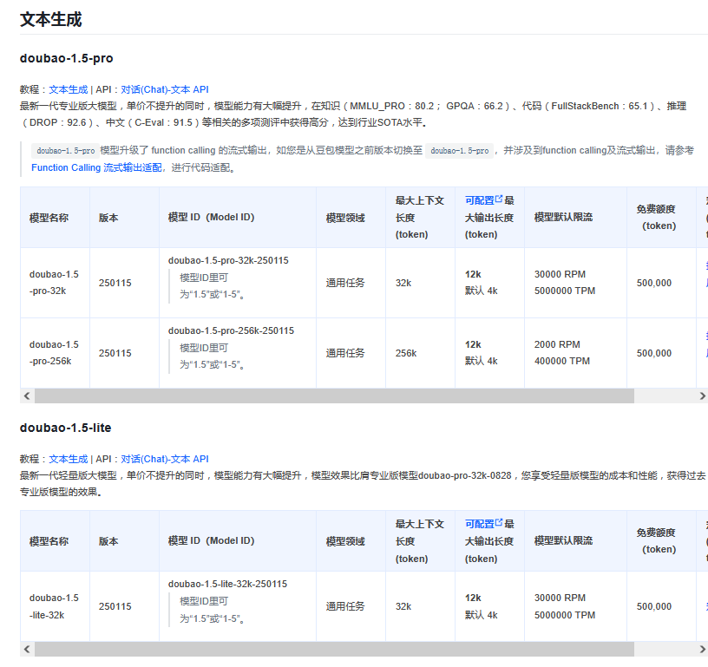This screenshot has height=667, width=708.
Task: Click 500,000 free quota in pro-256k row
Action: 654,353
